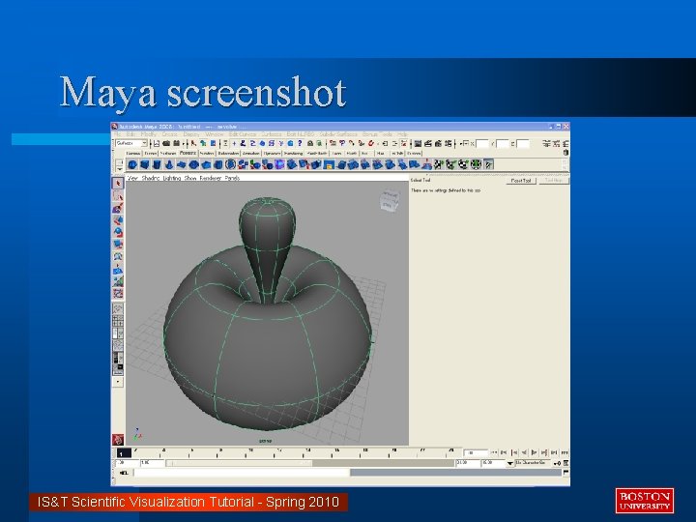Select the Show Manipulator tool

[118, 281]
